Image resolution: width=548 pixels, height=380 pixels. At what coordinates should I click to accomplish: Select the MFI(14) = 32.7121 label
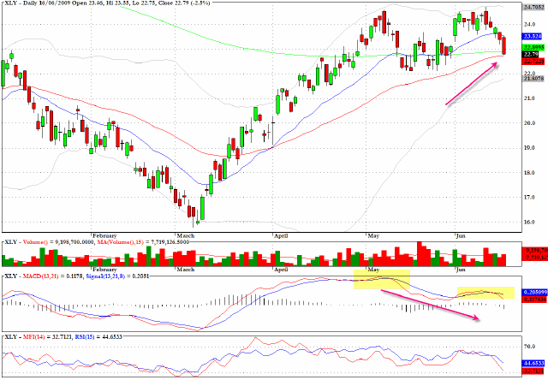48,336
